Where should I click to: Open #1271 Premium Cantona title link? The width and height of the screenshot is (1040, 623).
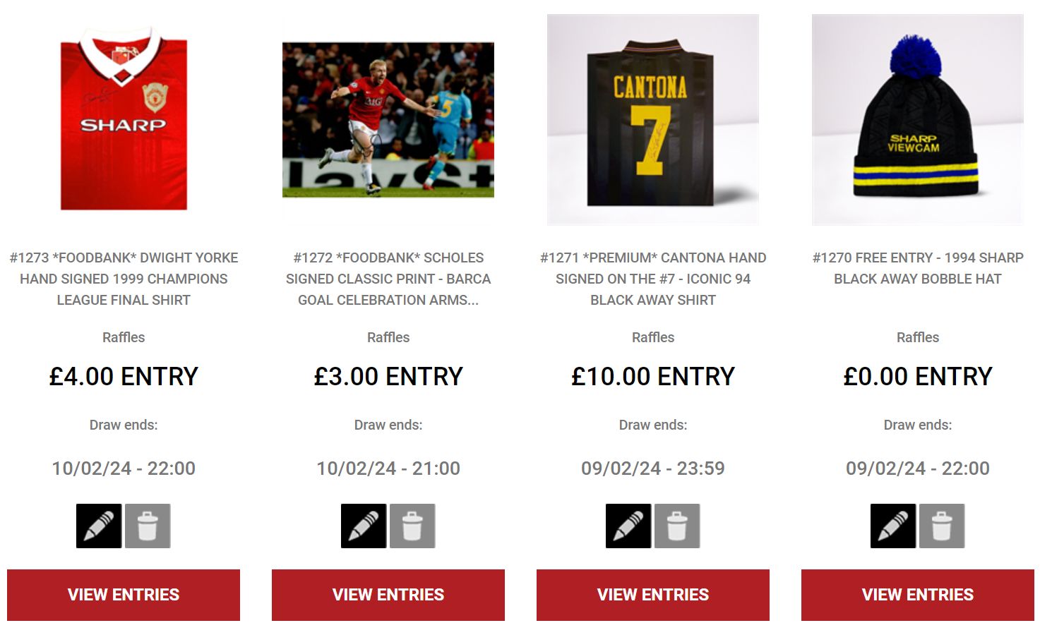pyautogui.click(x=653, y=279)
